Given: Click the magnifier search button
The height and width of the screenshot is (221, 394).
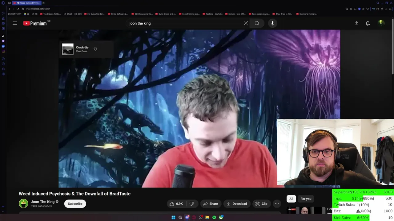Looking at the screenshot, I should 257,23.
